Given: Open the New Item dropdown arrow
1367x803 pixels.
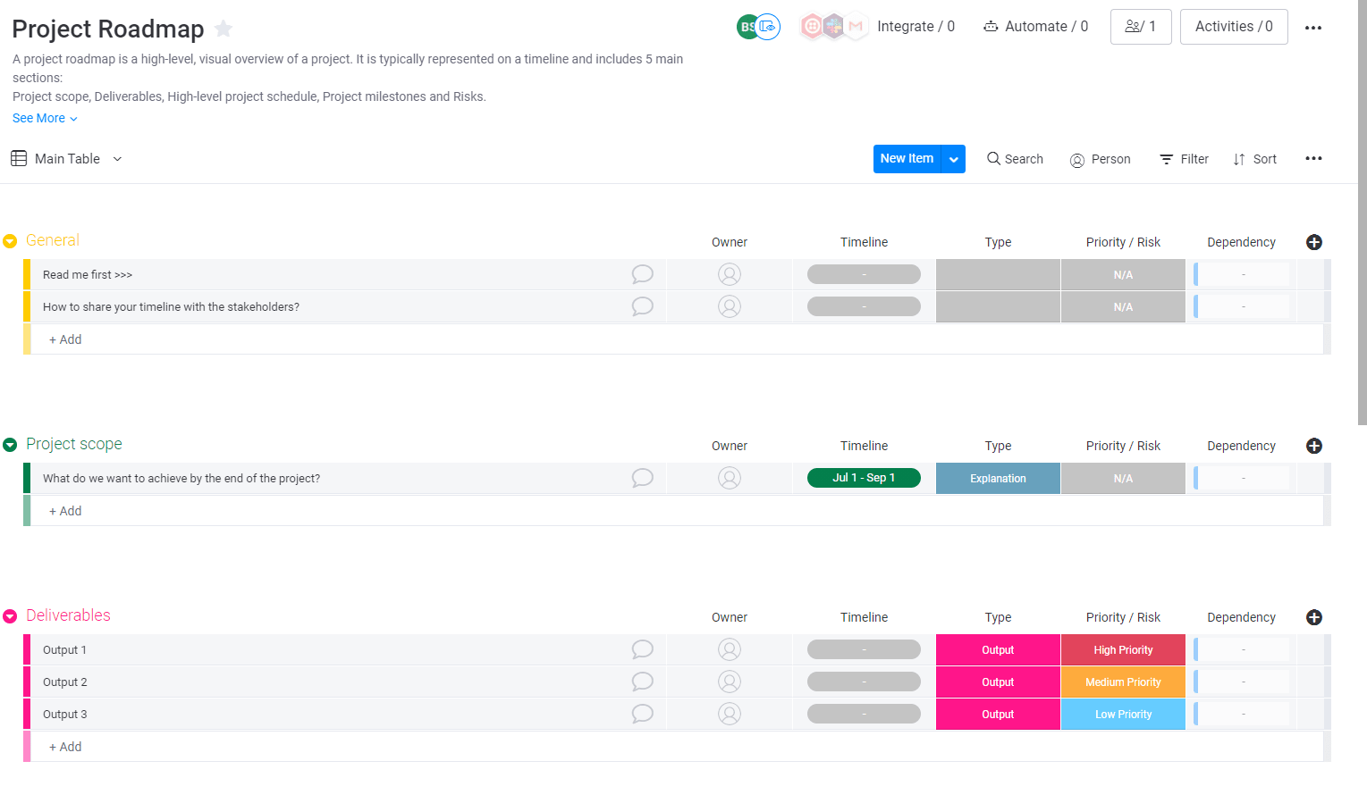Looking at the screenshot, I should tap(954, 159).
